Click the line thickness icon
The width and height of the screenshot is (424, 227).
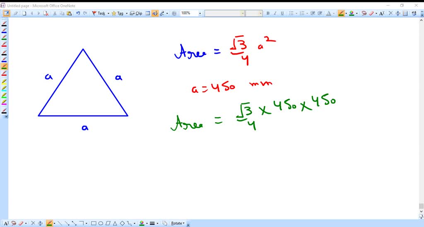point(152,223)
